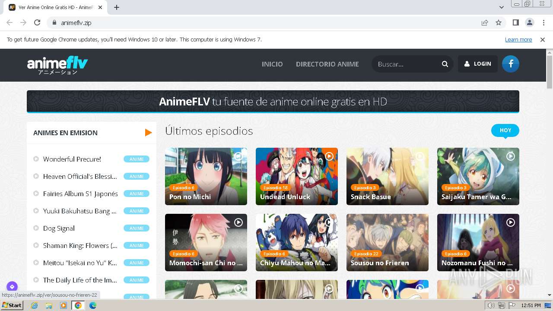Click the Episodio 5 badge on Saijaku Tamer
This screenshot has height=311, width=553.
pos(456,187)
